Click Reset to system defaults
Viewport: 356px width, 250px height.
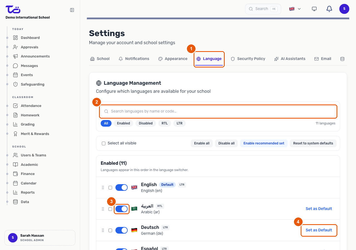(313, 143)
